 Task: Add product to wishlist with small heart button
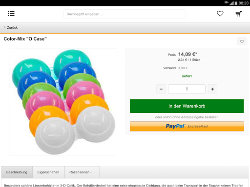pos(242,41)
